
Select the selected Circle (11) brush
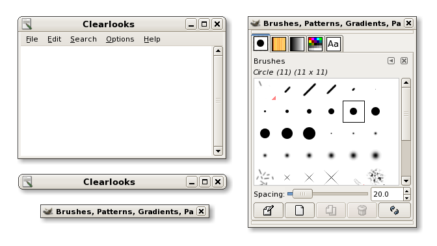click(353, 111)
